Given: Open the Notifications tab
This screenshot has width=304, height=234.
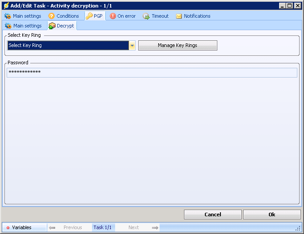Looking at the screenshot, I should (x=197, y=16).
